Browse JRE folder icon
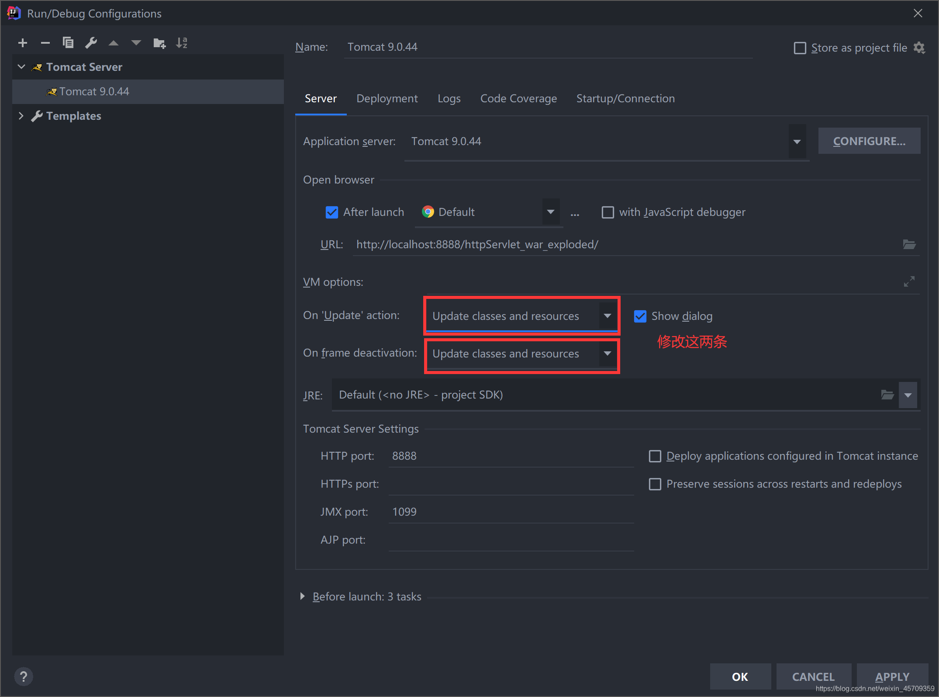The height and width of the screenshot is (697, 939). click(887, 395)
